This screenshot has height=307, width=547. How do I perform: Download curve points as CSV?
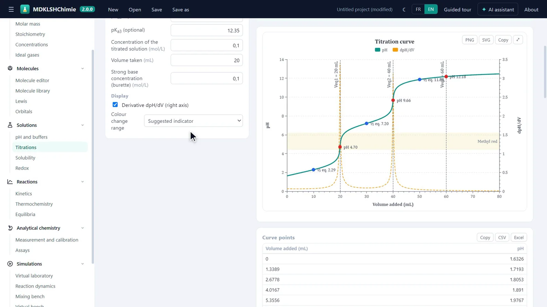(502, 237)
